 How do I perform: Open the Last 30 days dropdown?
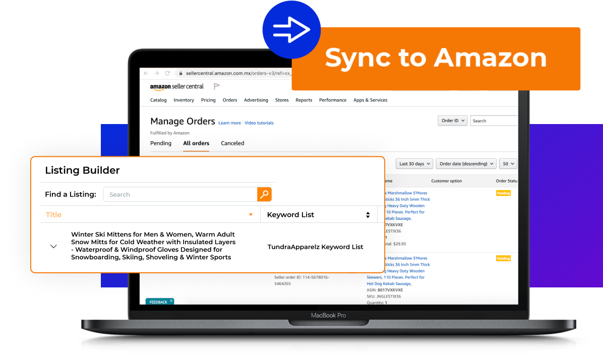[x=414, y=164]
